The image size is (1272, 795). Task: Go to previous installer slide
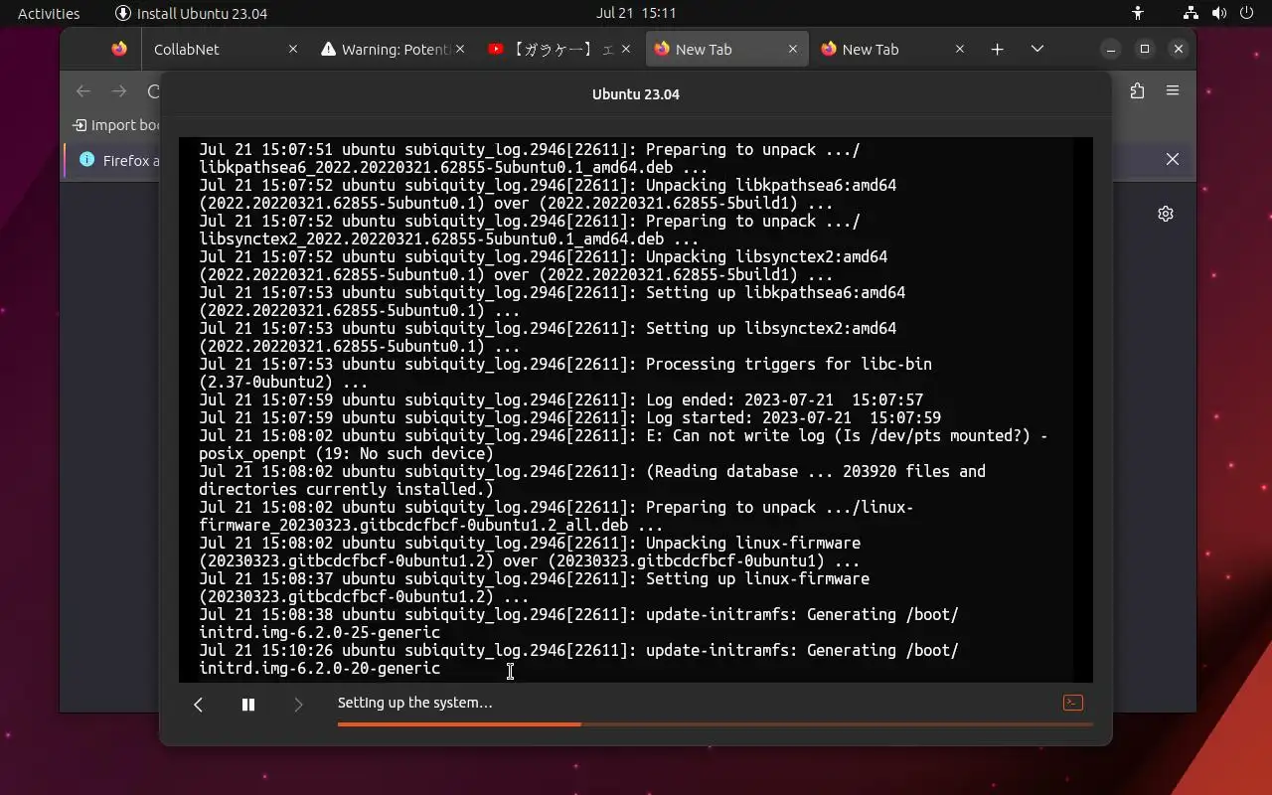[198, 705]
